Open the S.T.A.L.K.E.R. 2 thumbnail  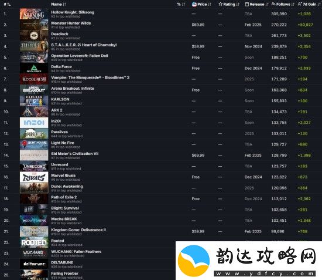click(x=34, y=46)
